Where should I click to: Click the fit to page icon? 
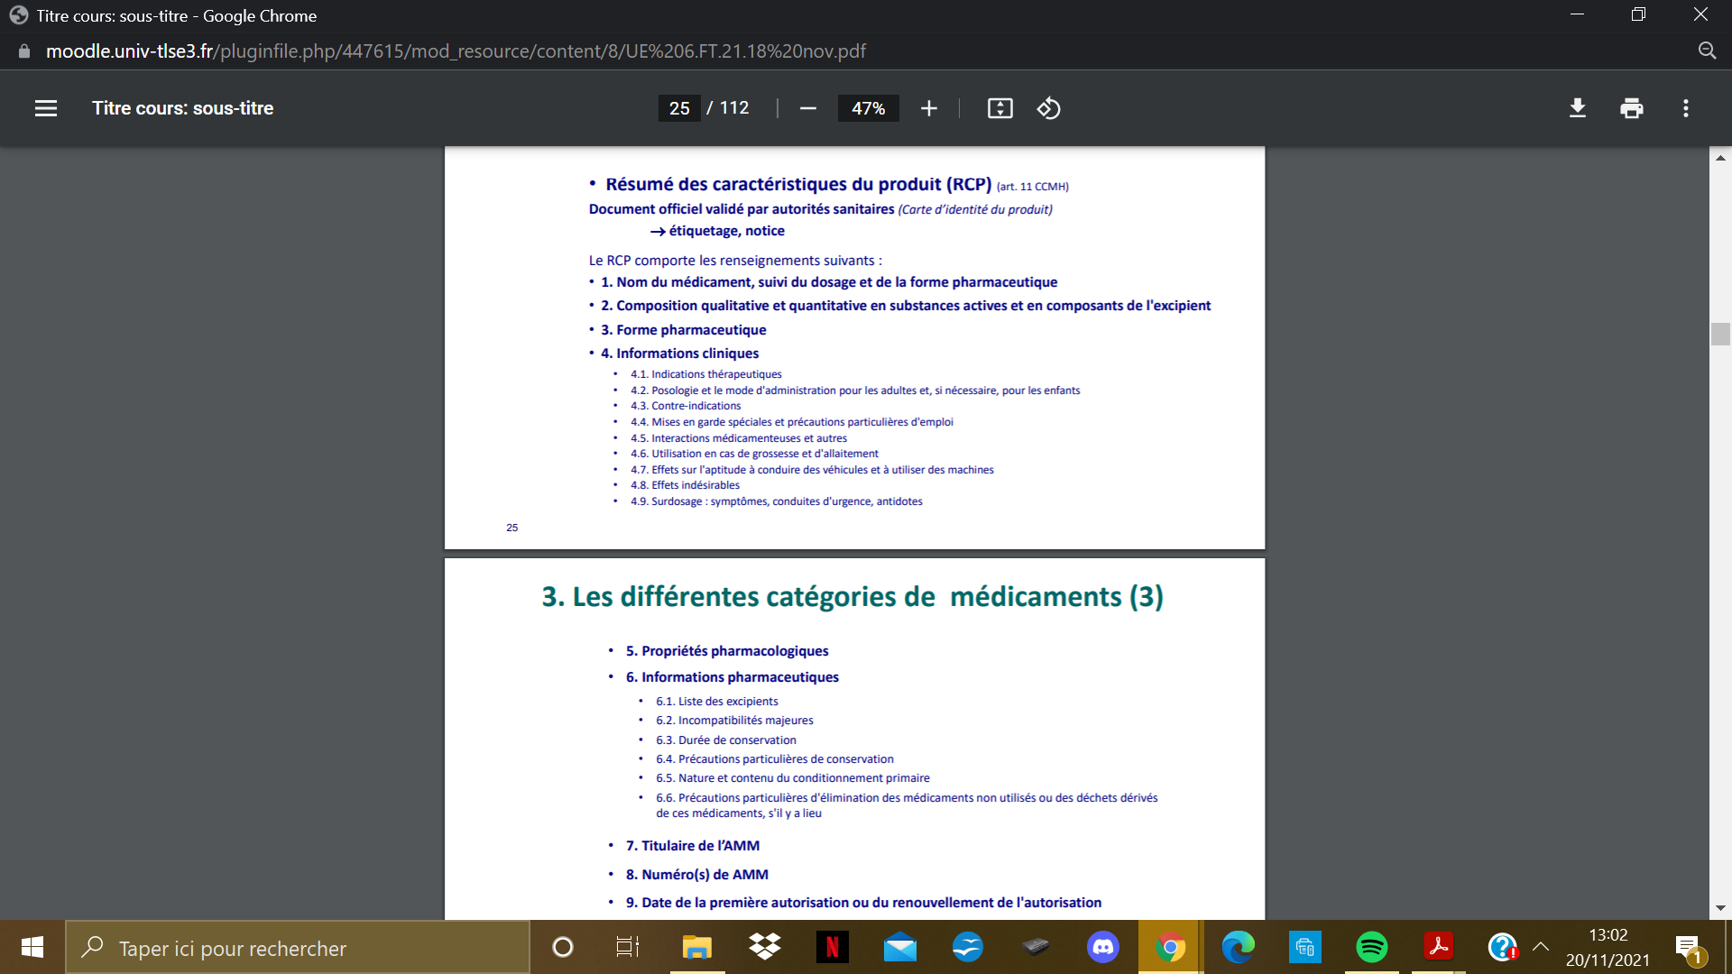pyautogui.click(x=1000, y=108)
